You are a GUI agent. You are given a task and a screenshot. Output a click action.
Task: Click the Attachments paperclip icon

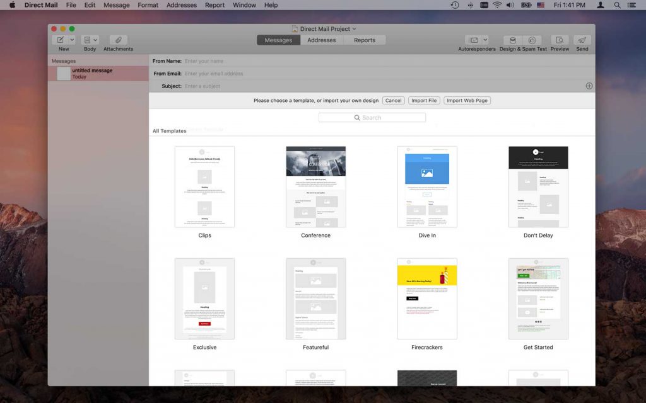click(x=117, y=39)
